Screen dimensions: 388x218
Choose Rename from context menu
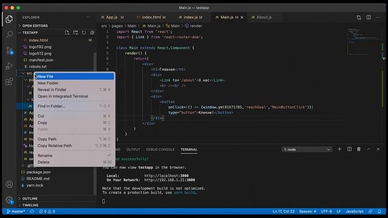click(x=74, y=156)
